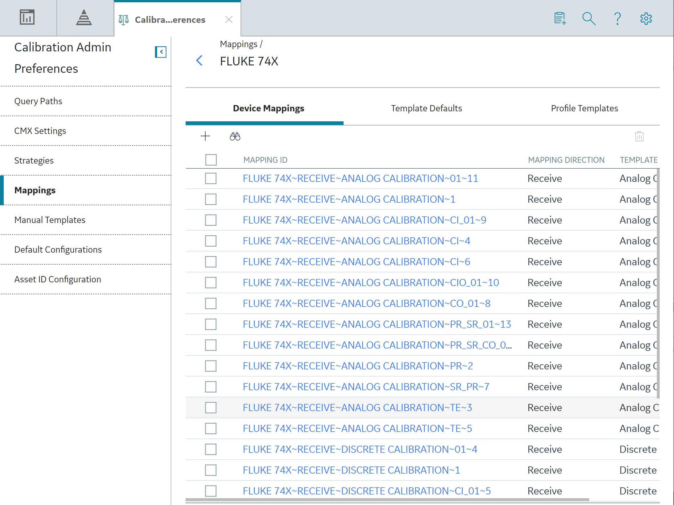Screen dimensions: 674x505
Task: Open mapping ANALOG CALIBRATION~SR_PR~7 link
Action: point(366,387)
